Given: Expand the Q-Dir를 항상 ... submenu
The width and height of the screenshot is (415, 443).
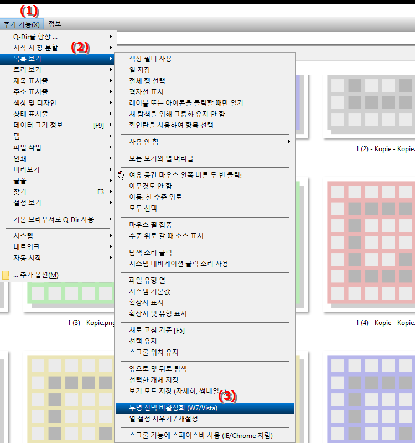Looking at the screenshot, I should (58, 37).
